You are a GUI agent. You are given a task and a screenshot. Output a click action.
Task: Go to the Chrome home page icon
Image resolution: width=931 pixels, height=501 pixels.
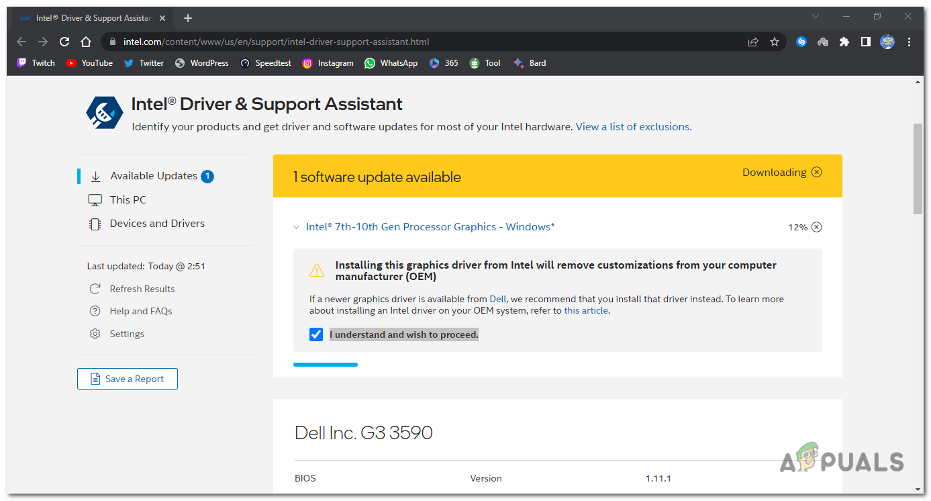[x=86, y=42]
